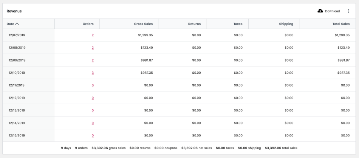
Task: Sort table by Returns column header
Action: pyautogui.click(x=194, y=24)
